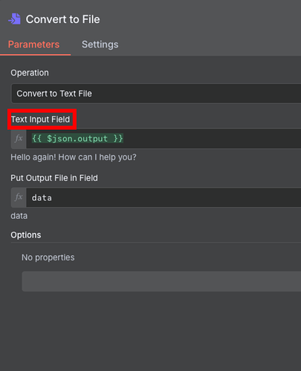Click the data preview text below field
The height and width of the screenshot is (371, 301).
click(19, 216)
